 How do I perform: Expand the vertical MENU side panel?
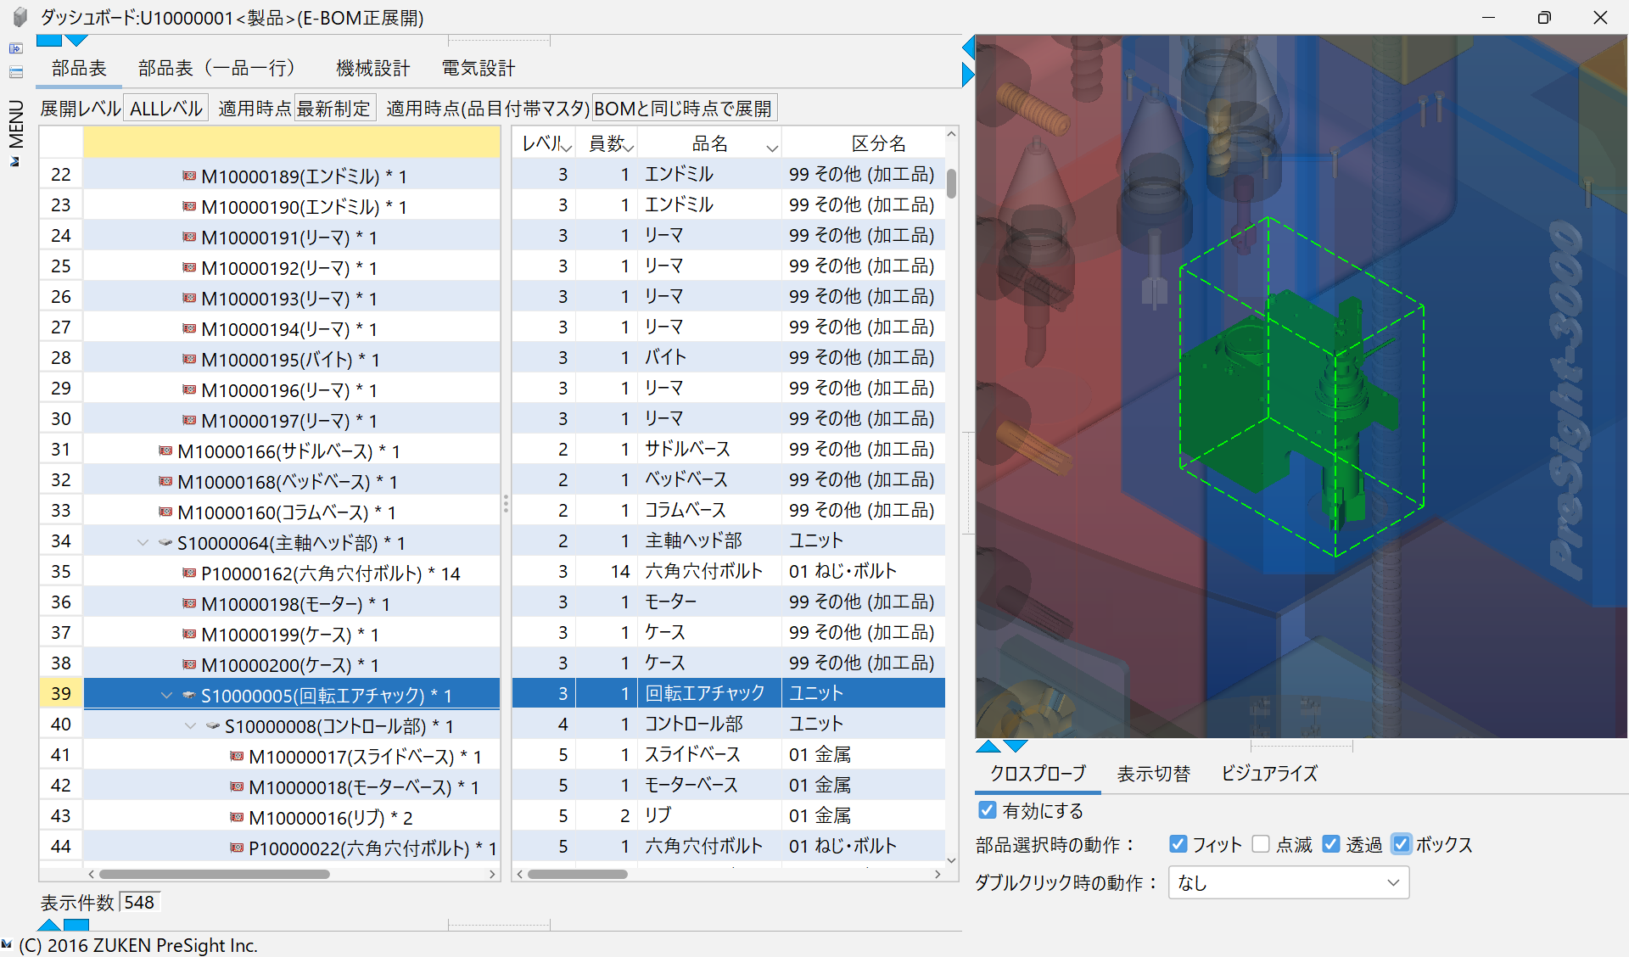point(15,132)
